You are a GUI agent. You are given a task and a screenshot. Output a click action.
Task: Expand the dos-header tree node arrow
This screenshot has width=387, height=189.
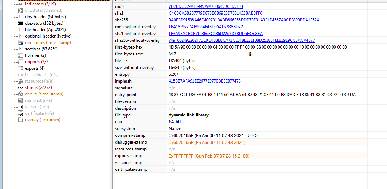pos(20,17)
